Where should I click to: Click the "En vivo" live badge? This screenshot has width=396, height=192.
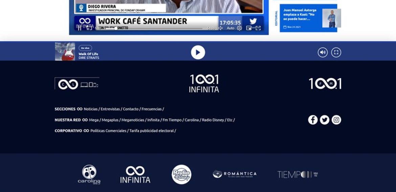[x=85, y=48]
